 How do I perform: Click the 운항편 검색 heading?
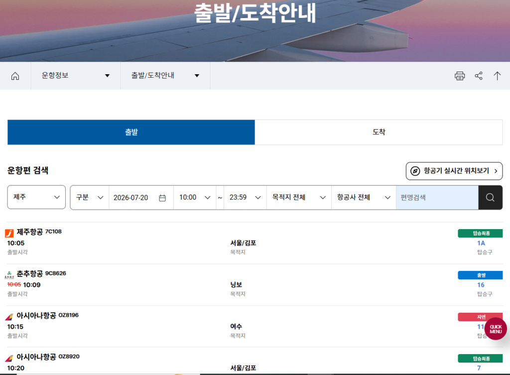pos(28,170)
